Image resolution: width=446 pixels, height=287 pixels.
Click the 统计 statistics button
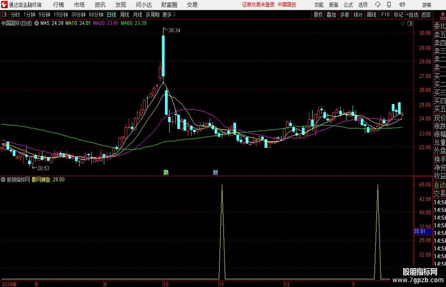pos(358,15)
